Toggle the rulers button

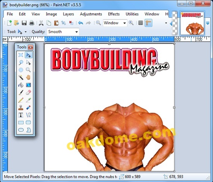tap(148, 23)
